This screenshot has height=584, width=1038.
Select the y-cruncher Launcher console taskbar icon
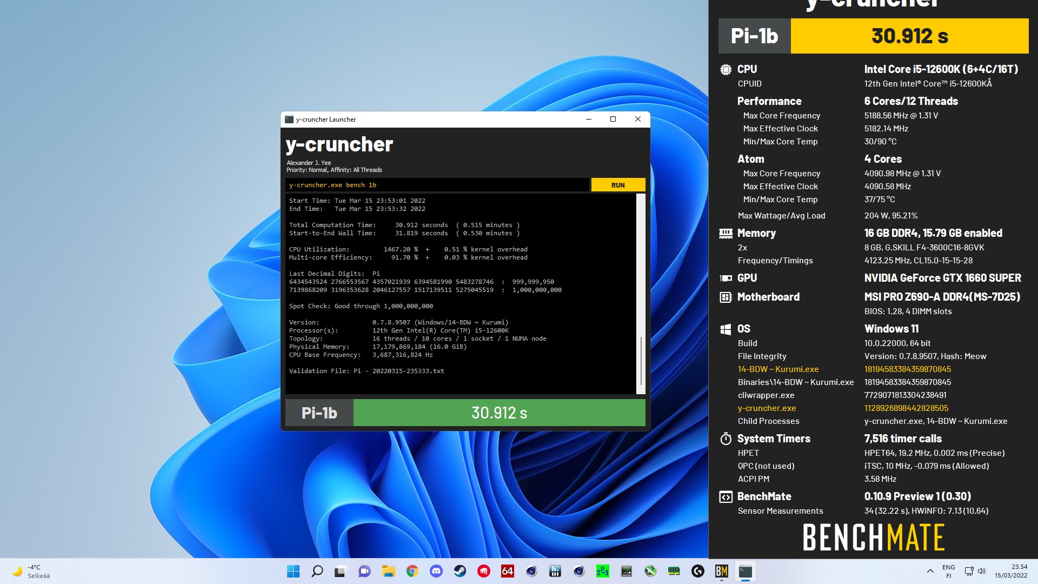point(746,571)
